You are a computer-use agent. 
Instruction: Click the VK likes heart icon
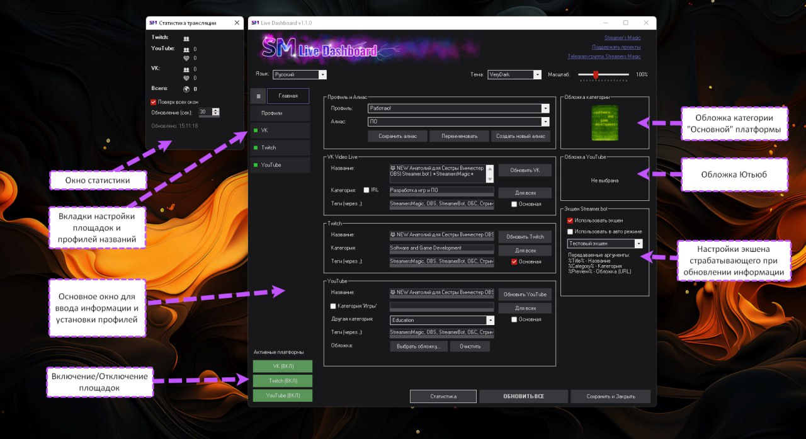click(x=186, y=79)
